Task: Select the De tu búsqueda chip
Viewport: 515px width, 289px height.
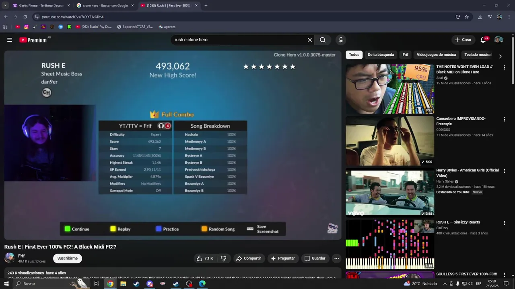Action: [x=381, y=55]
